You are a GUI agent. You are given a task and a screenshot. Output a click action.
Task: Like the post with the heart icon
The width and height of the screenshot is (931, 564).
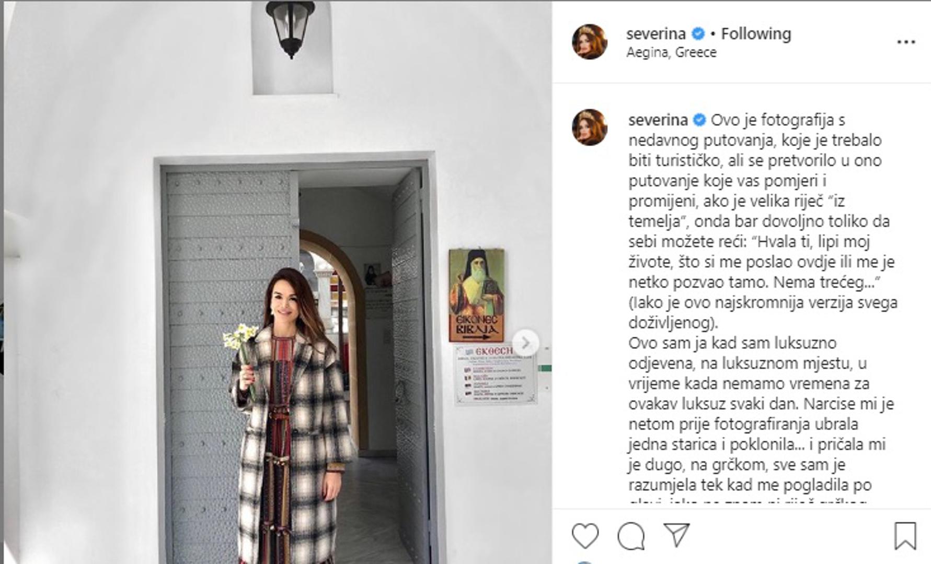(585, 536)
